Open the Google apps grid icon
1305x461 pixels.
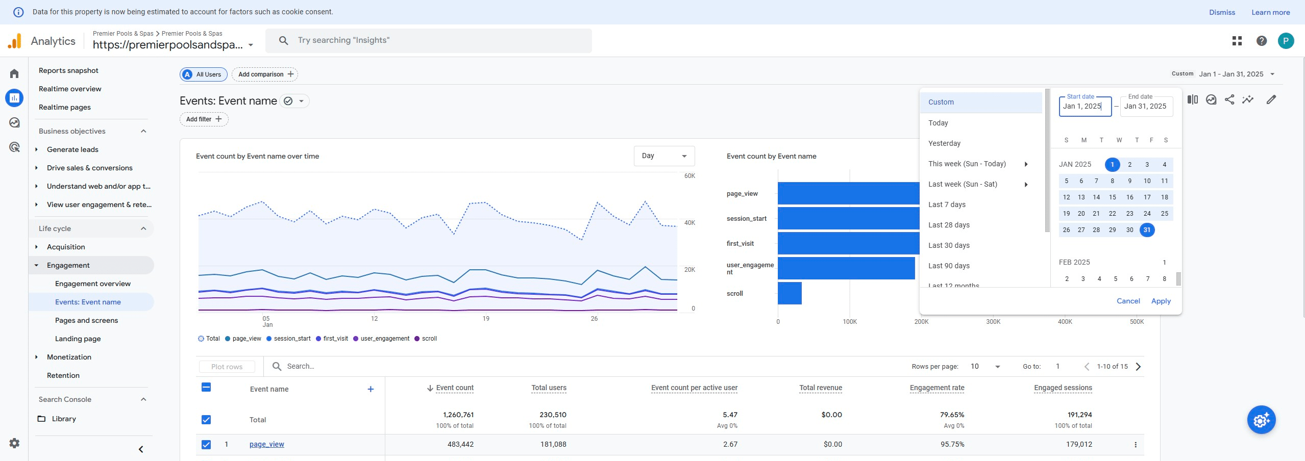point(1237,41)
